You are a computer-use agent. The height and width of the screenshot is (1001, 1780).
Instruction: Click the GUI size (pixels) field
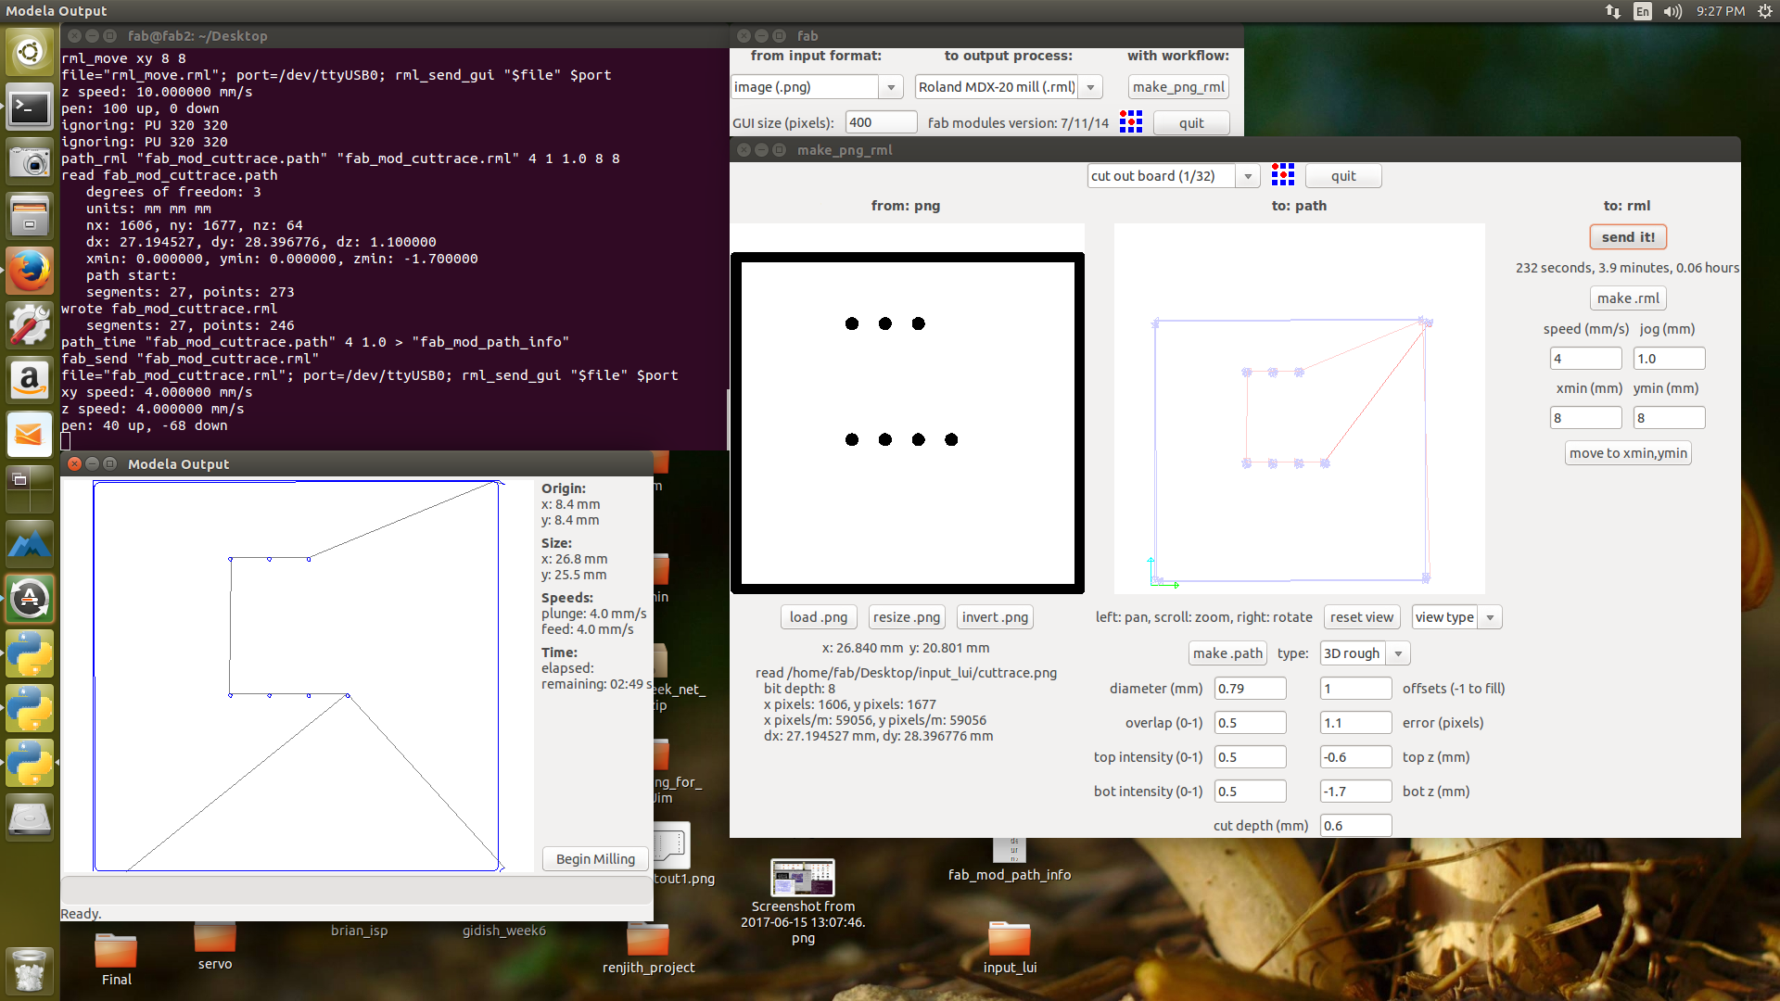(881, 122)
